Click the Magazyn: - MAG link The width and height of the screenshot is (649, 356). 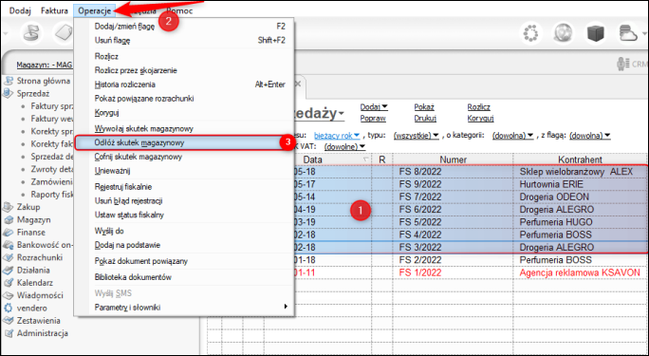point(45,65)
